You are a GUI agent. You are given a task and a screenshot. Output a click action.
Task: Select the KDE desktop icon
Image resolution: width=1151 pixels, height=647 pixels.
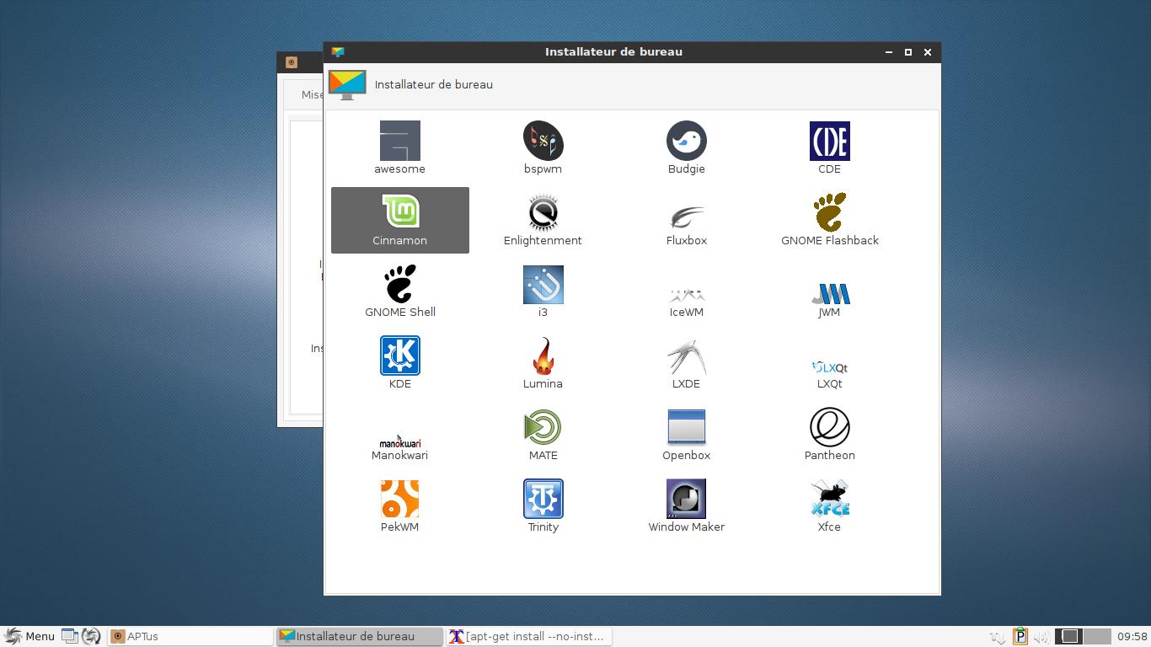(399, 356)
